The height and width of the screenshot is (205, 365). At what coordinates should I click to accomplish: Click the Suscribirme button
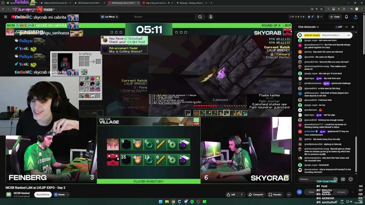[43, 194]
